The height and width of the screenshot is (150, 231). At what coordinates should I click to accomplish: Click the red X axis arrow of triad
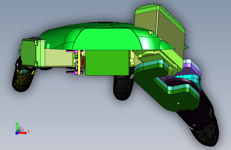[23, 133]
